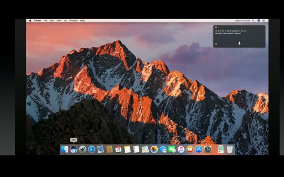The image size is (284, 177).
Task: Open Reminders list icon in Dock
Action: (x=136, y=149)
